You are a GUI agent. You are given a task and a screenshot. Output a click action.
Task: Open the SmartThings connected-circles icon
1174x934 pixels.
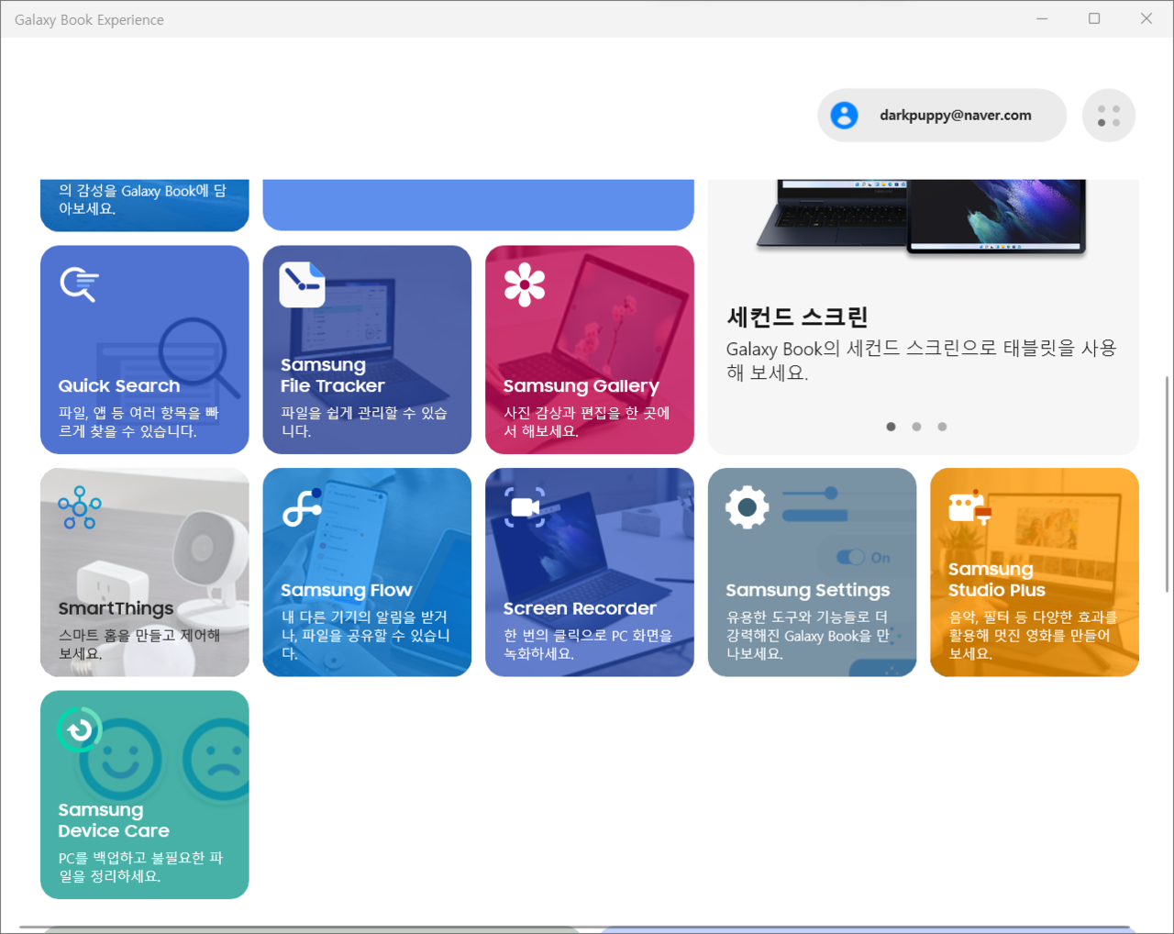[x=79, y=507]
